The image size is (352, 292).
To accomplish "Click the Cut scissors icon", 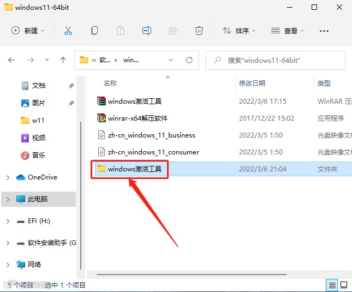I will click(x=68, y=31).
